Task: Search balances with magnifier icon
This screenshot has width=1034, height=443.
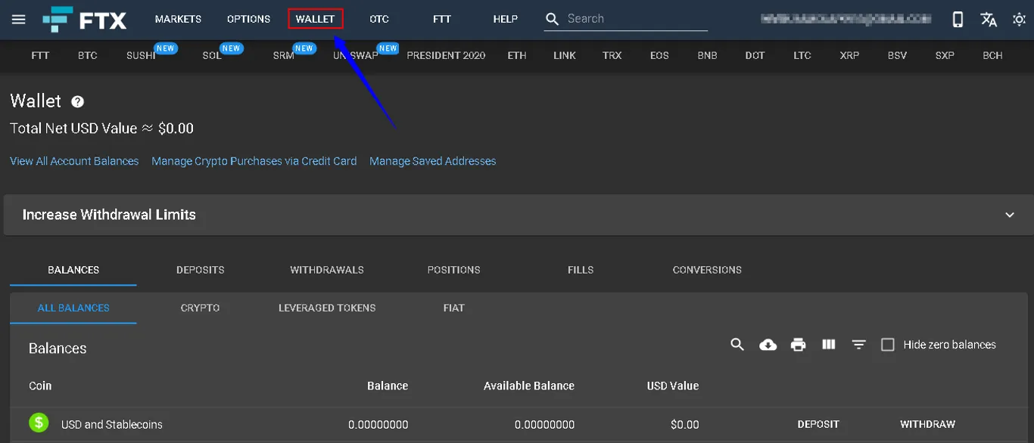Action: (737, 345)
